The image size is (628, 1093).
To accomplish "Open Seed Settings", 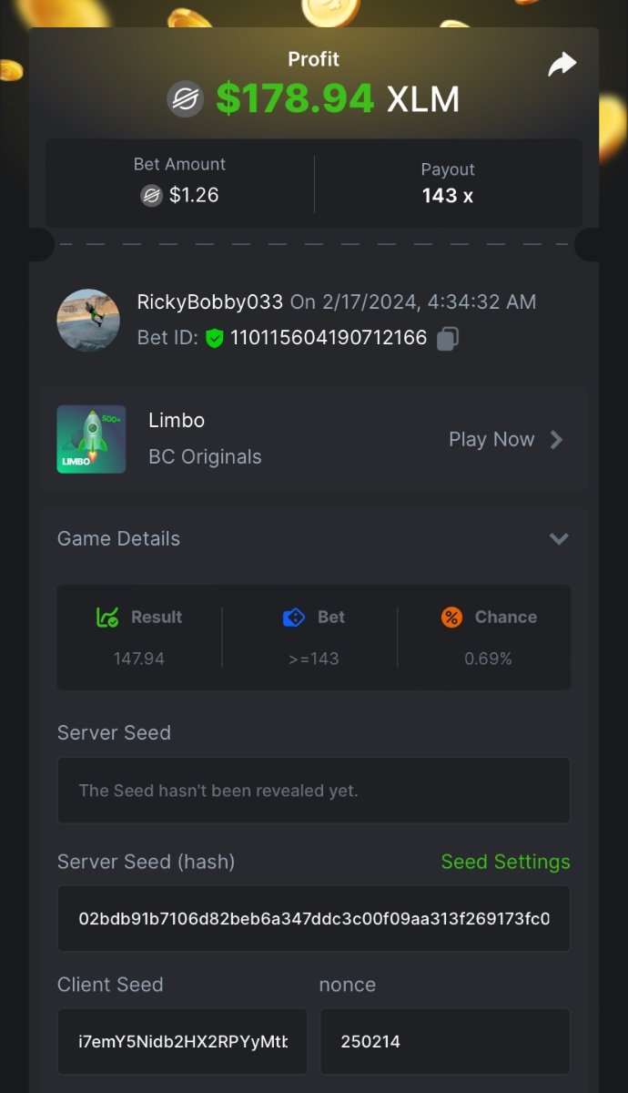I will click(505, 862).
